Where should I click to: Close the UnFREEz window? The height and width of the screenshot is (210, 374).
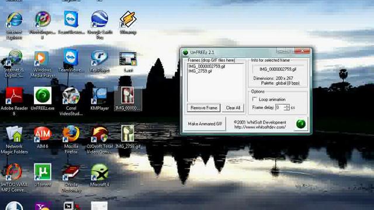tap(302, 51)
